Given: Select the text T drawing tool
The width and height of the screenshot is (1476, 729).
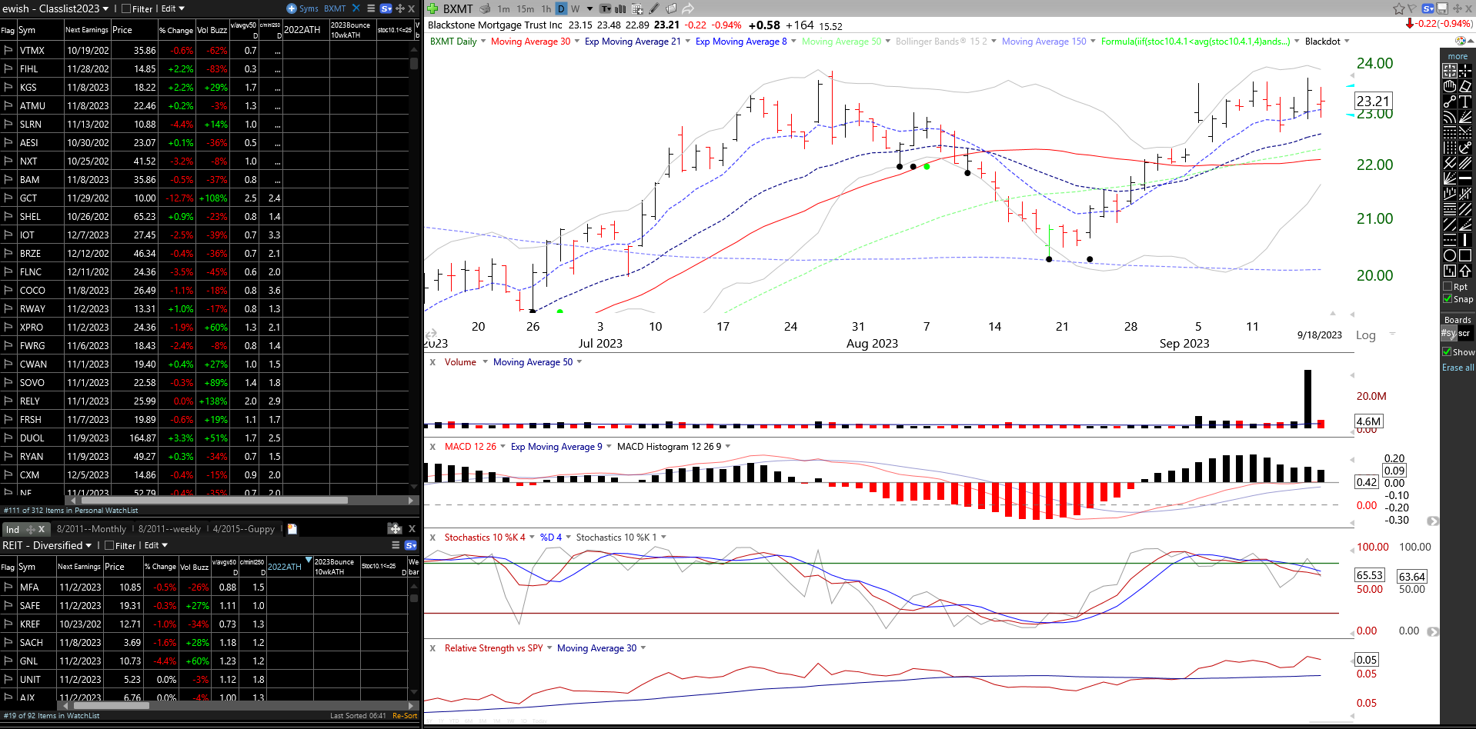Looking at the screenshot, I should pos(1465,101).
